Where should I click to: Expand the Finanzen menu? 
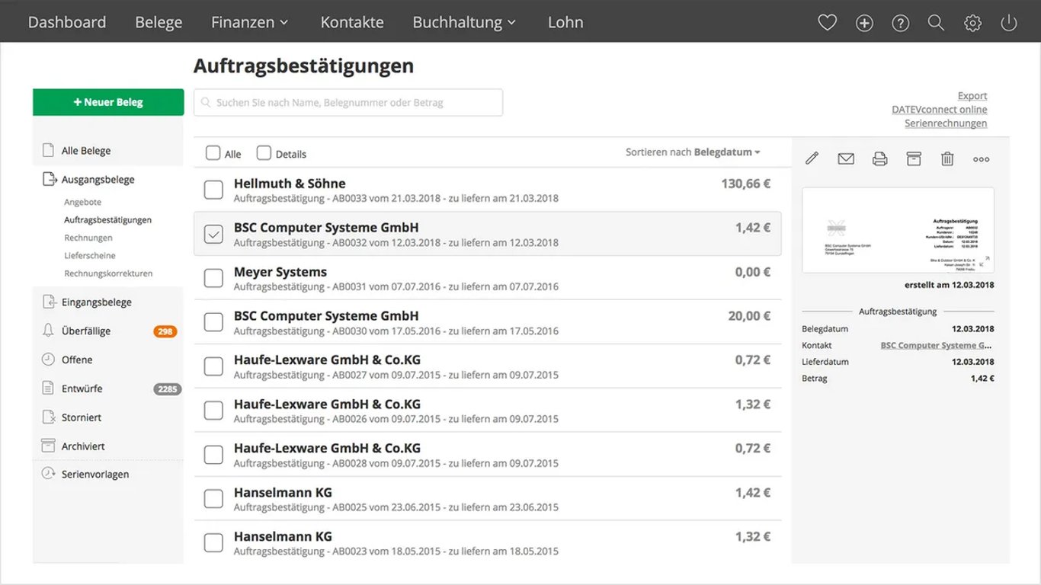(x=250, y=22)
